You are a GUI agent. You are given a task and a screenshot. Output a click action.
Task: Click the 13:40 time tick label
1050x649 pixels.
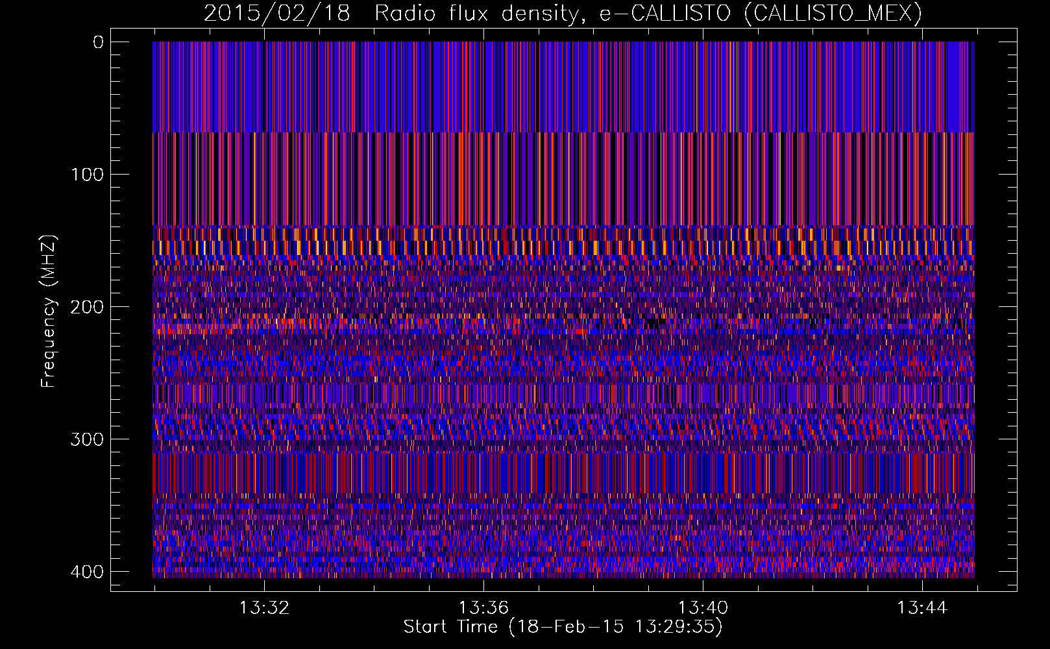point(703,608)
